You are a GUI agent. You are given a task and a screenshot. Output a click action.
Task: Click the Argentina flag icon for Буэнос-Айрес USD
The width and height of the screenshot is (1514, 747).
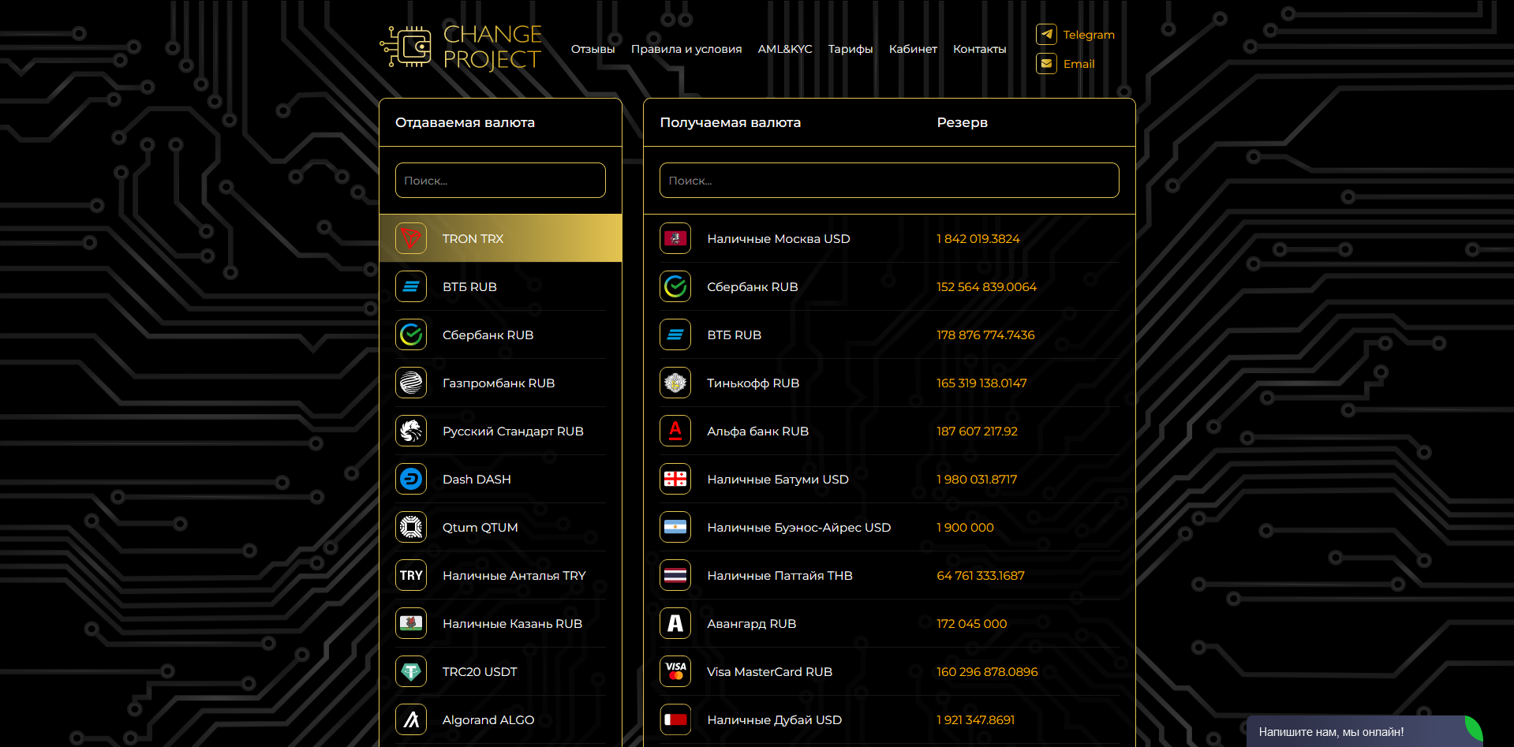(x=675, y=527)
